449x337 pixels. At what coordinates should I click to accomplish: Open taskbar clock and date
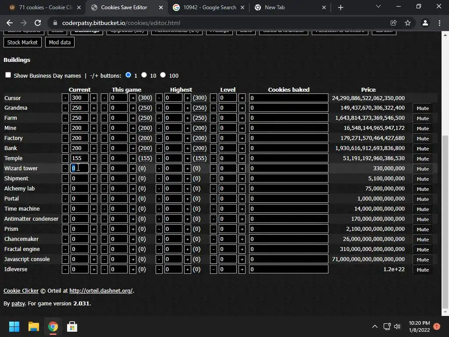419,326
